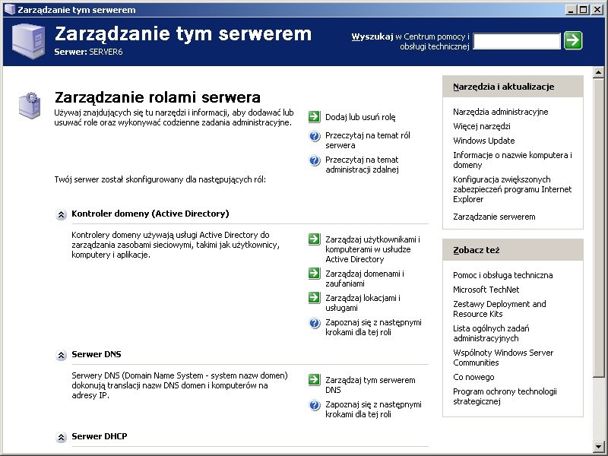This screenshot has height=456, width=608.
Task: Open the Windows Update link
Action: tap(484, 141)
